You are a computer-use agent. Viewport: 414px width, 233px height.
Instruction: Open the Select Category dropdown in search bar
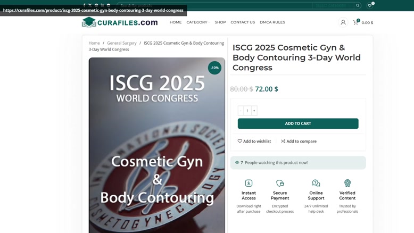click(333, 5)
